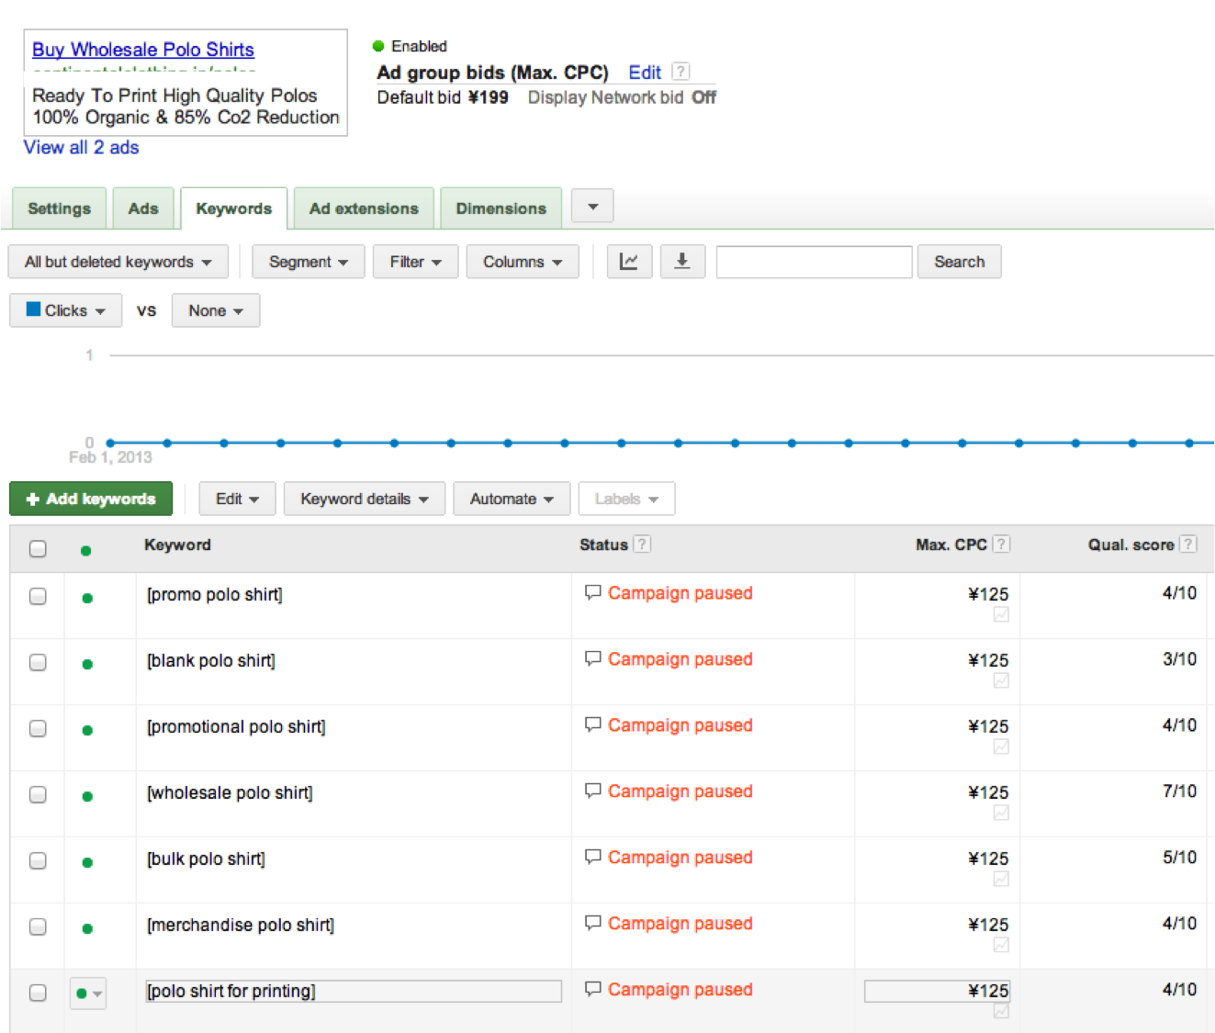Click the blue Clicks metric selector

pyautogui.click(x=65, y=310)
